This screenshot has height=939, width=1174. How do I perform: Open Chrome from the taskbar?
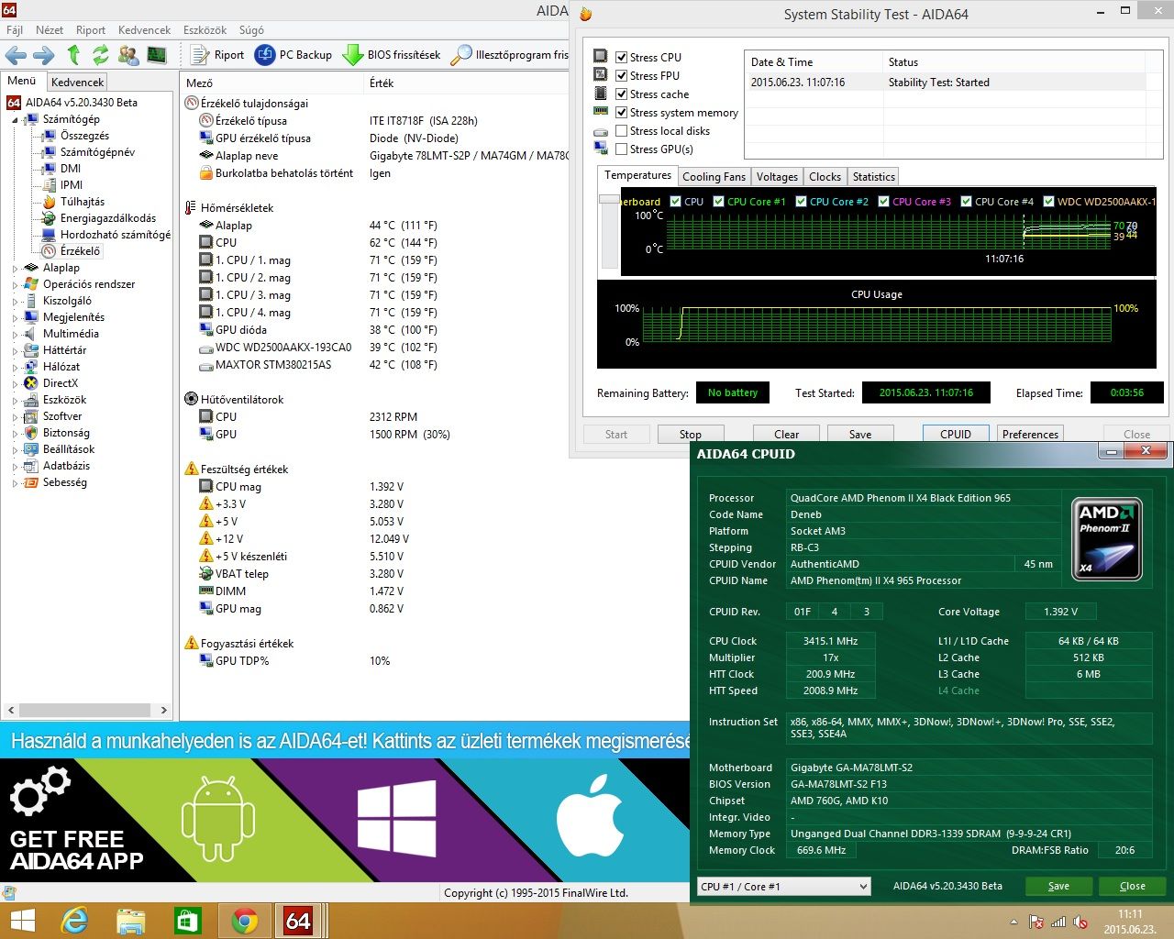244,921
